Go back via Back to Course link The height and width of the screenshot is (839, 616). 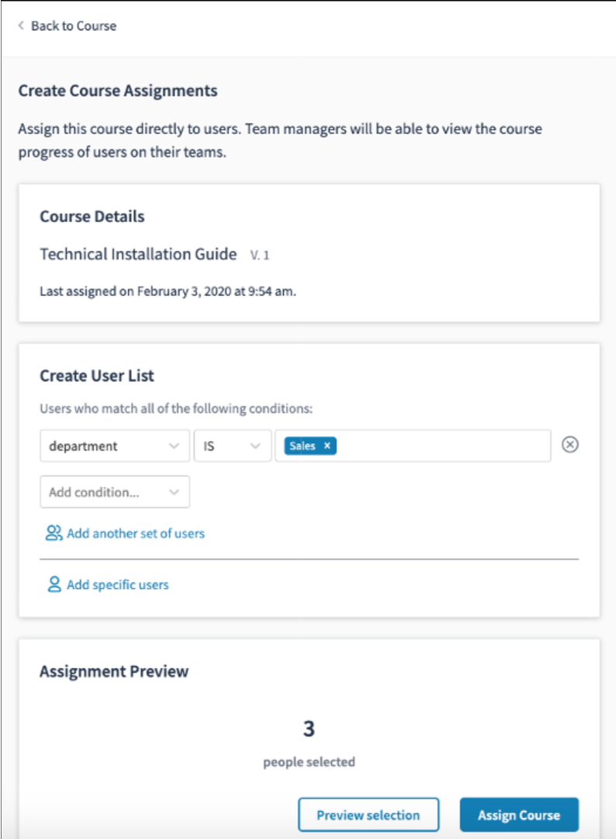[73, 26]
